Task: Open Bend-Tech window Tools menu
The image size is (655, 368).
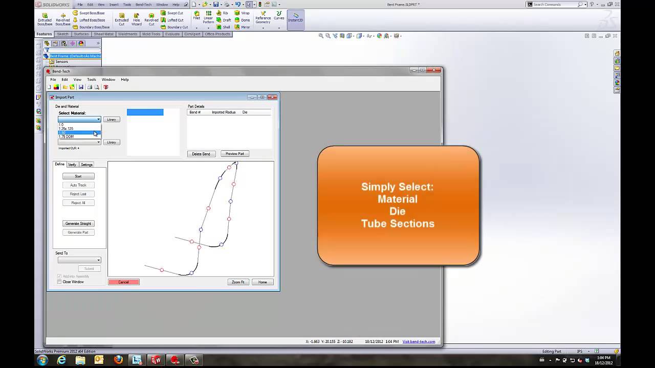Action: (92, 80)
